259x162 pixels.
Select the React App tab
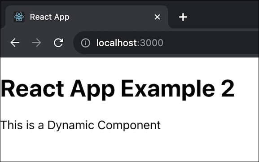[x=87, y=17]
